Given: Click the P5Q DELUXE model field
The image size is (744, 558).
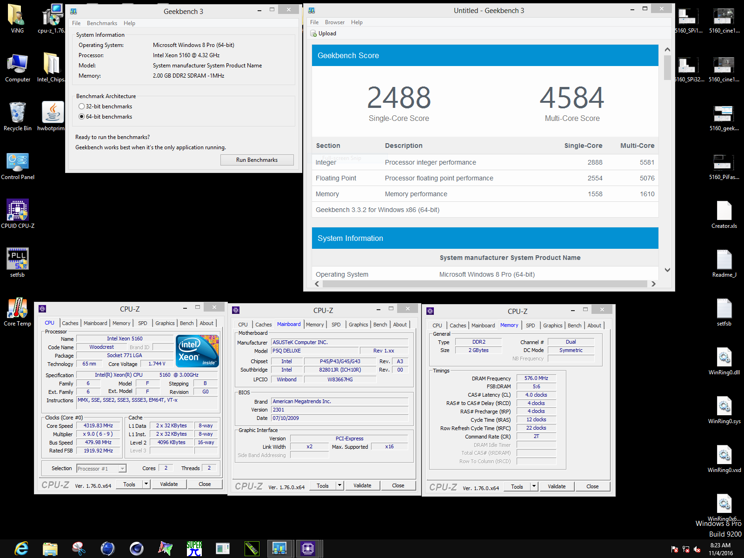Looking at the screenshot, I should [x=315, y=351].
